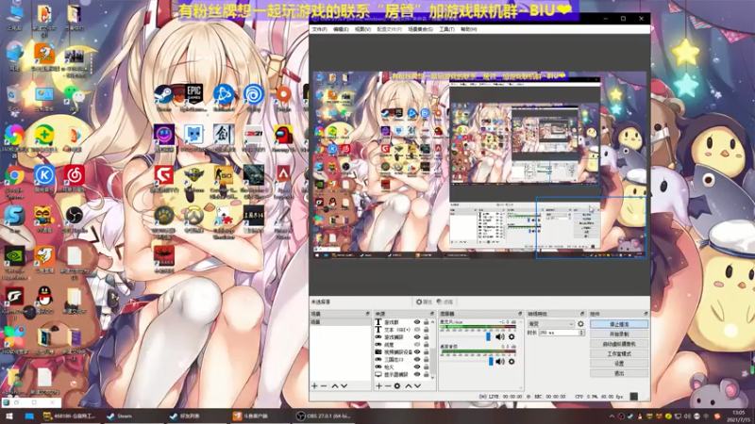Mute the 麦克风/Aux speaker icon

pos(500,337)
